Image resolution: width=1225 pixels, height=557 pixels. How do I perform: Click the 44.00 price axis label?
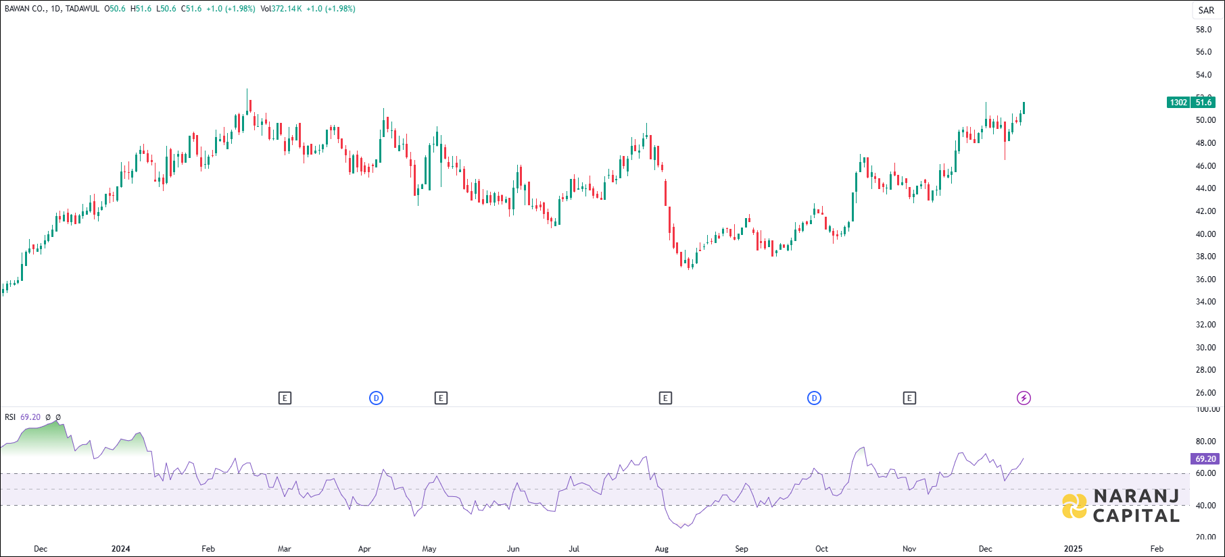pos(1206,188)
